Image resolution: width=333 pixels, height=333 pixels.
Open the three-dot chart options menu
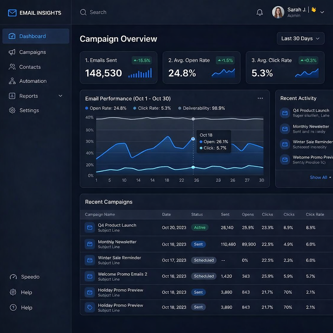tap(260, 98)
